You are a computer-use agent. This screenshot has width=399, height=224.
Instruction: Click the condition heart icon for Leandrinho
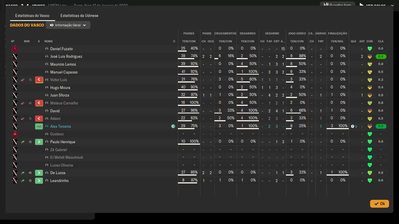click(x=369, y=181)
